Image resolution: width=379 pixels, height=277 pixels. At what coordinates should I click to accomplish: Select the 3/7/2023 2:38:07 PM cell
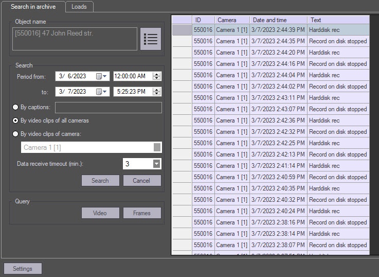[x=278, y=245]
